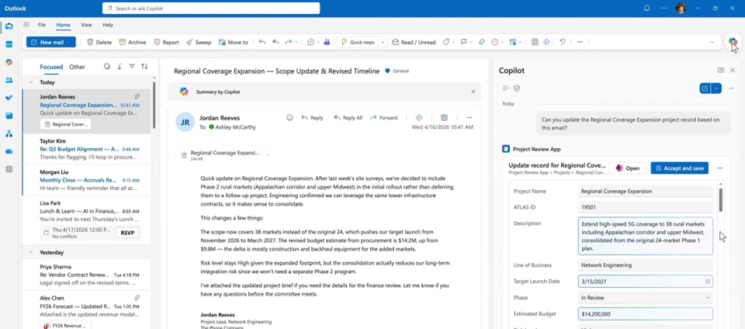Open the notifications bell in title bar
Screen dimensions: 745x329
click(x=646, y=9)
